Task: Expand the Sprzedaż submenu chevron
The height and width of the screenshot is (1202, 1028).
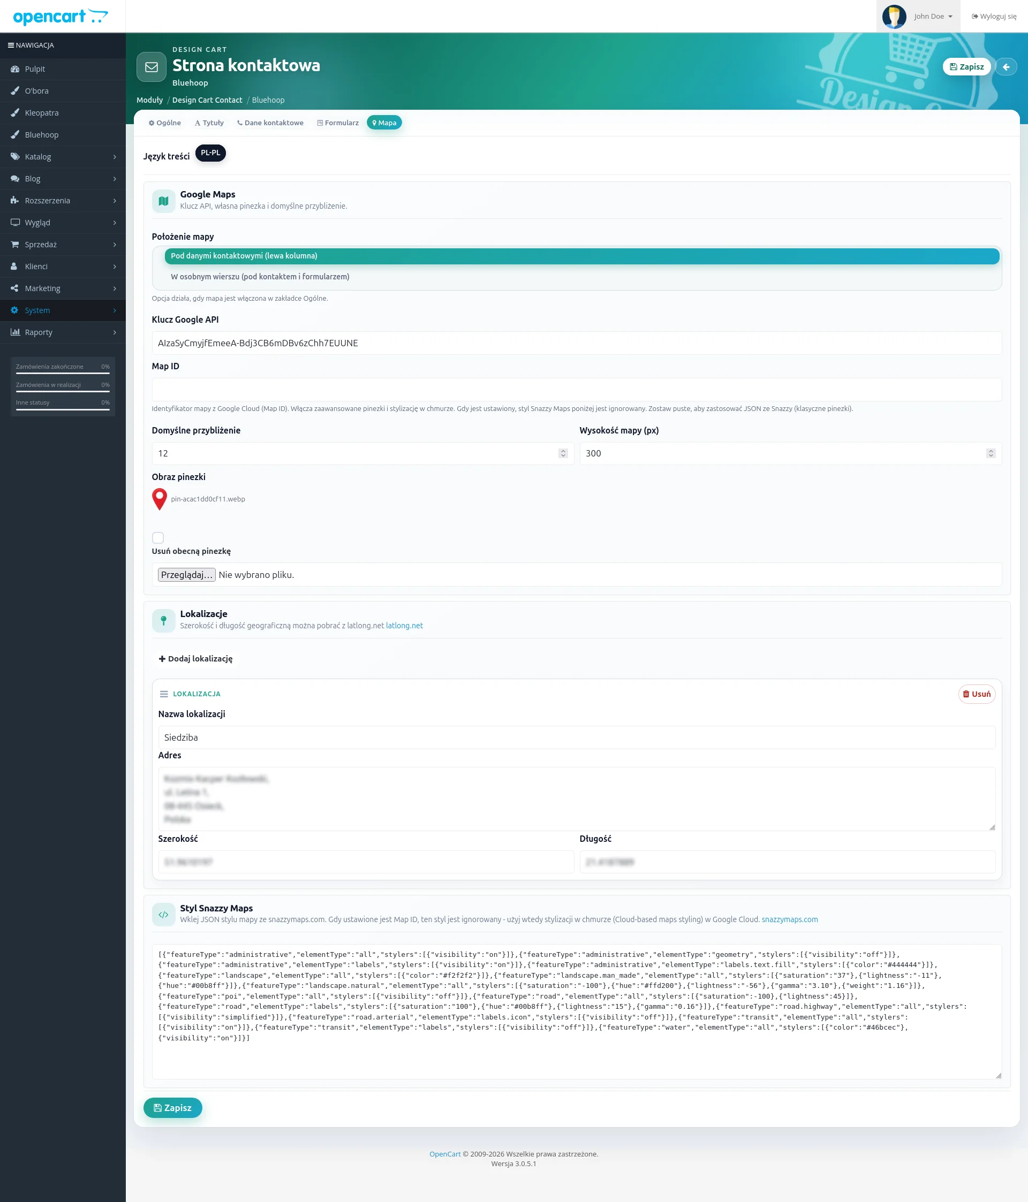Action: tap(115, 245)
